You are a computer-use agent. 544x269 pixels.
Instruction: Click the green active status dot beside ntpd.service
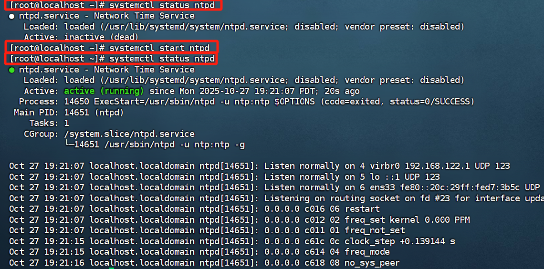point(11,70)
